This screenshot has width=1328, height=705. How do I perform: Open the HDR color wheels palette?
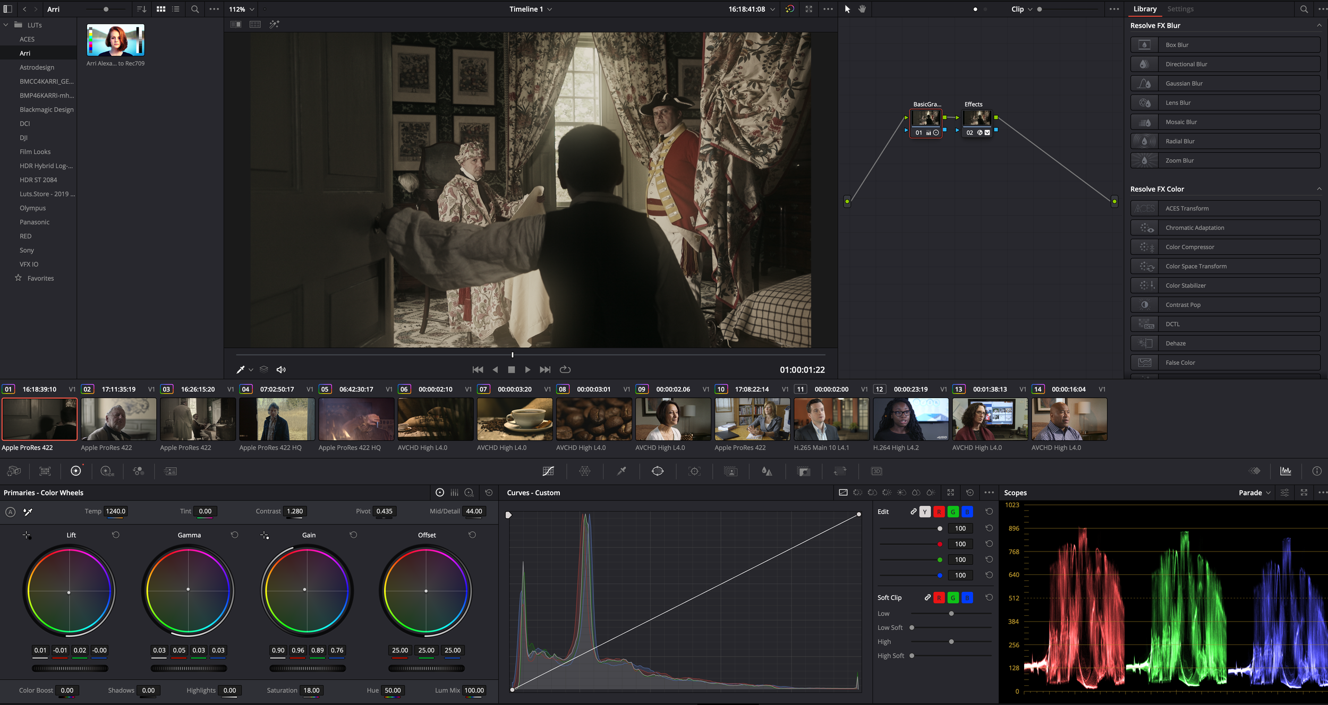(107, 471)
